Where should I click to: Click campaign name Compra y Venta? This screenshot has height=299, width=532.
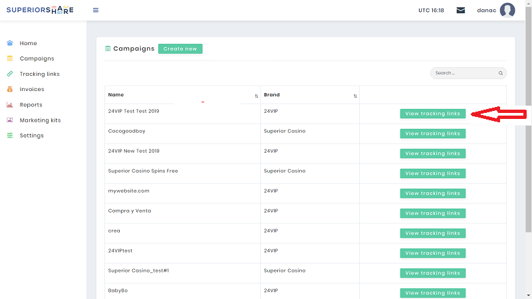(130, 211)
